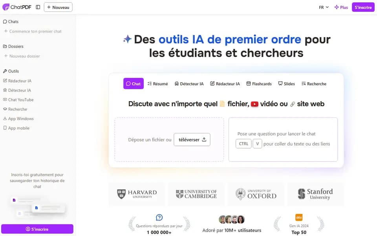Open Détecteur IA in sidebar
The image size is (377, 236).
tap(17, 90)
